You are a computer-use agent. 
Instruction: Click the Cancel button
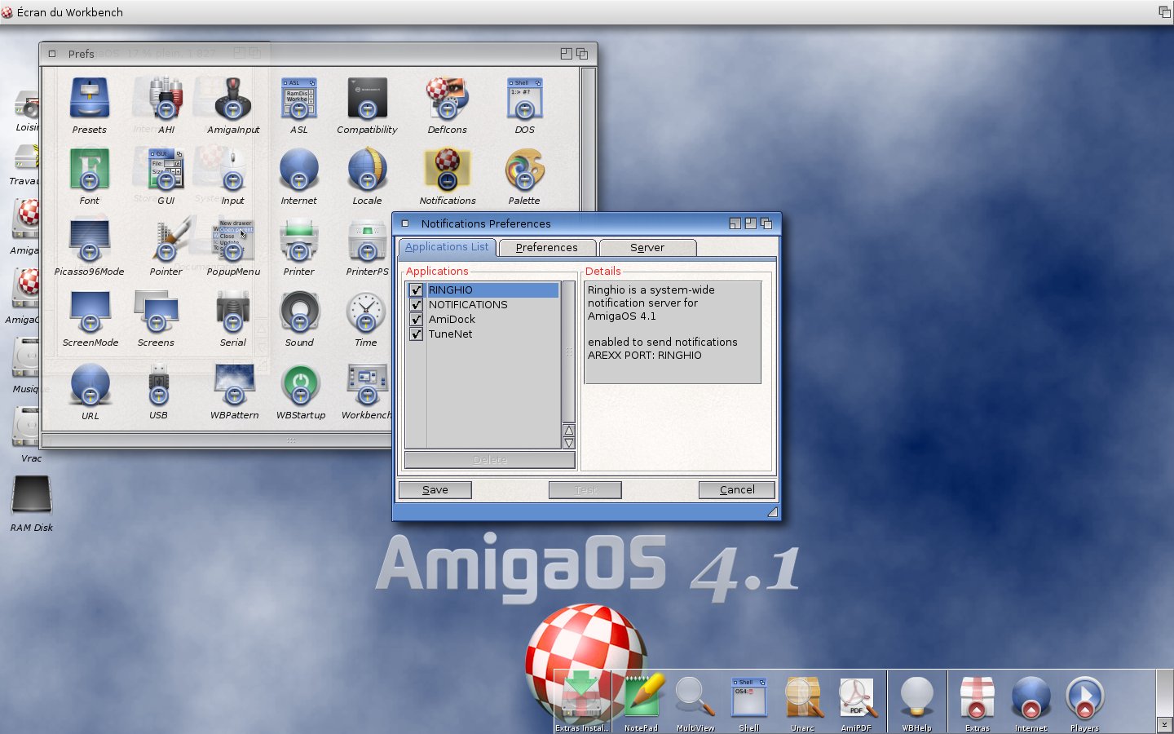[x=737, y=490]
